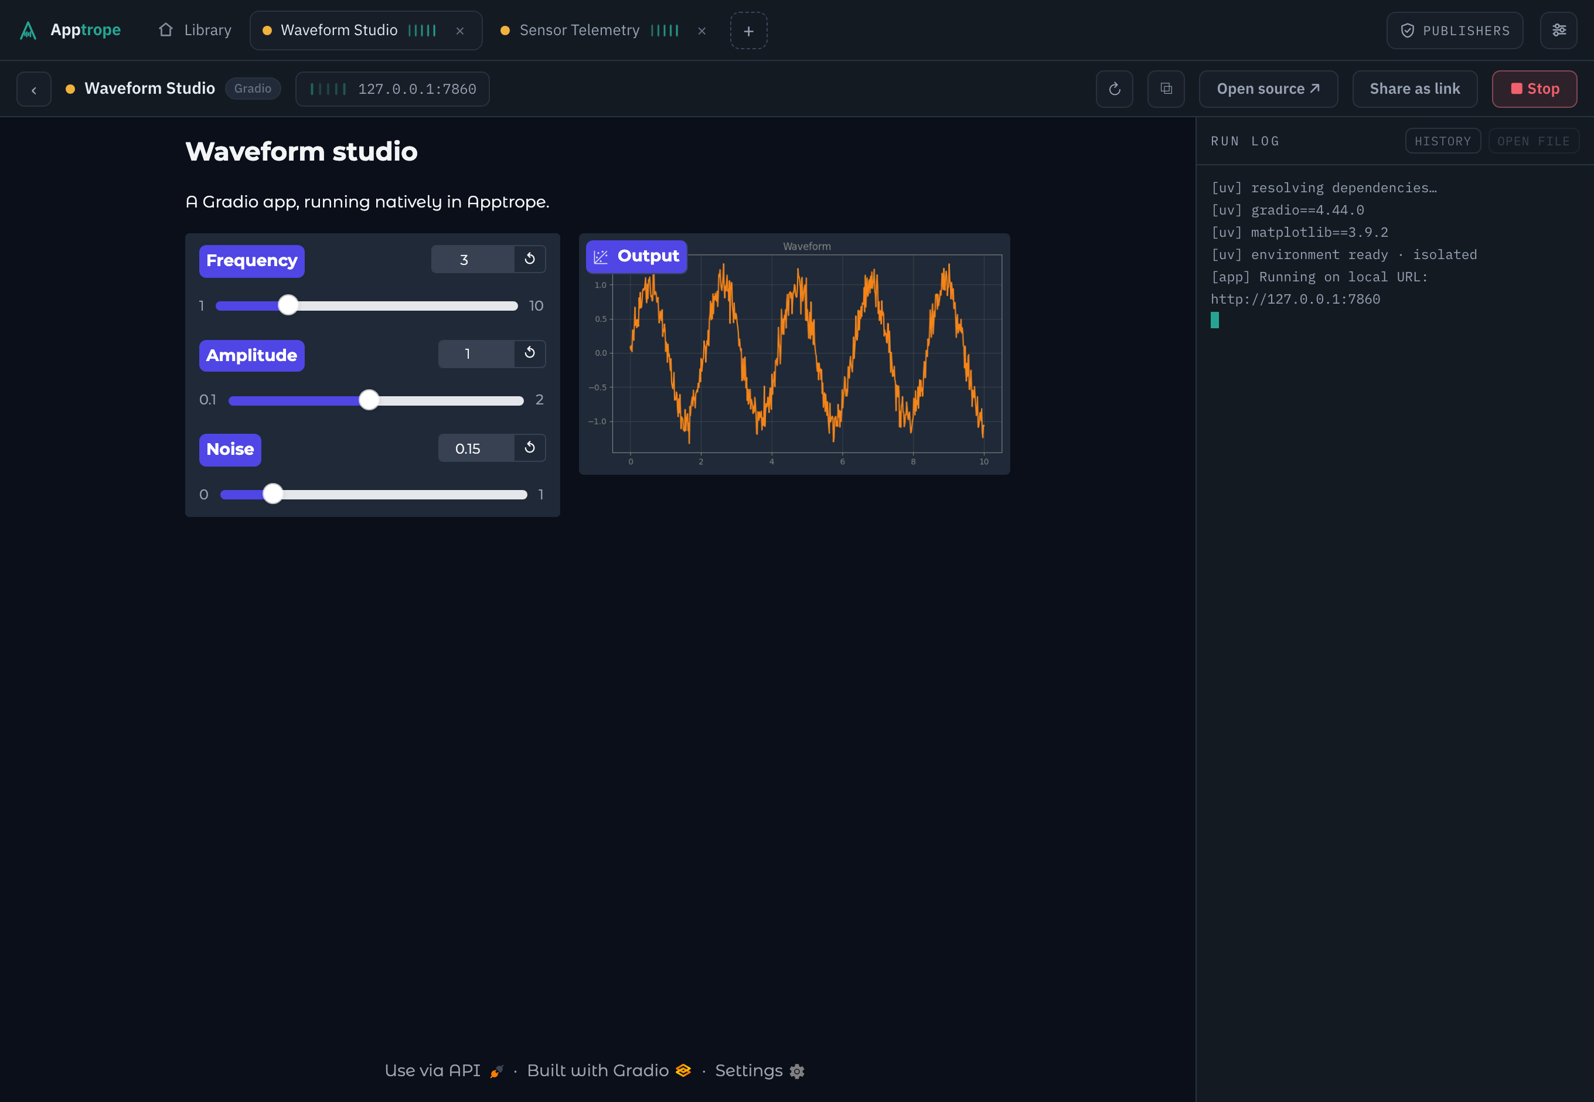The width and height of the screenshot is (1594, 1102).
Task: Click the Frequency number input
Action: pyautogui.click(x=473, y=260)
